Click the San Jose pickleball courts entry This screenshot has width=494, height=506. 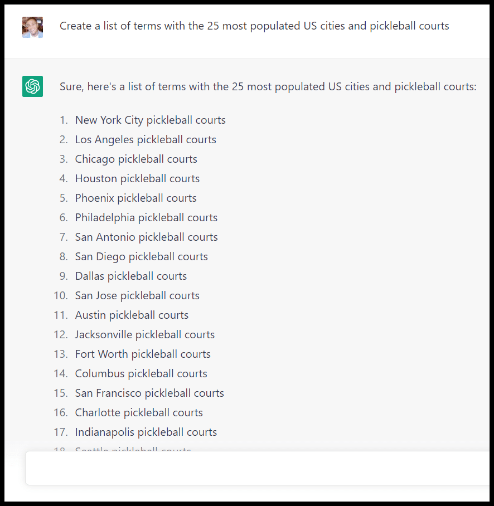point(137,296)
